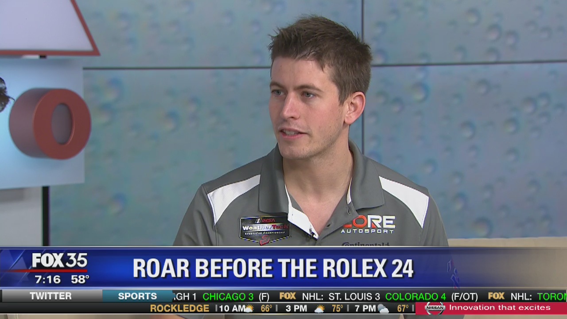Click the 7 PM forecast time
The width and height of the screenshot is (567, 319).
tap(365, 308)
